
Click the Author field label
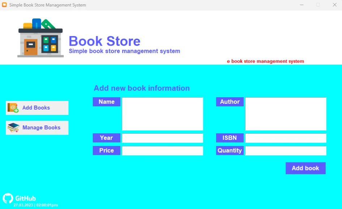coord(230,102)
